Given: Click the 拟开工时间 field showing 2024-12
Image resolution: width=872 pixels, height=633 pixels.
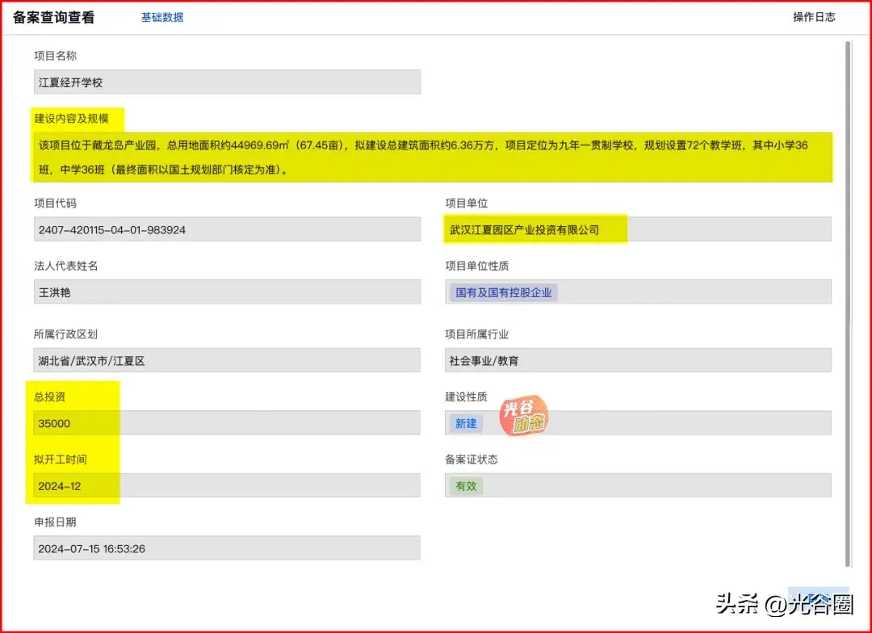Looking at the screenshot, I should [x=227, y=485].
